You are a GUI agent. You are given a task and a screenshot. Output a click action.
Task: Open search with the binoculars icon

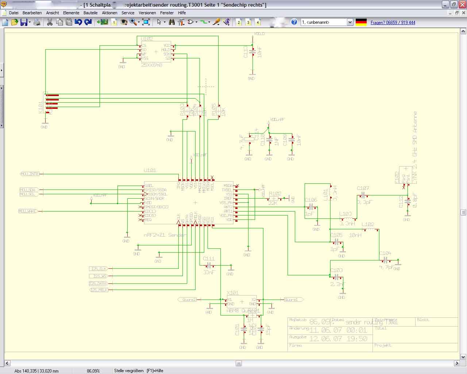(x=172, y=22)
